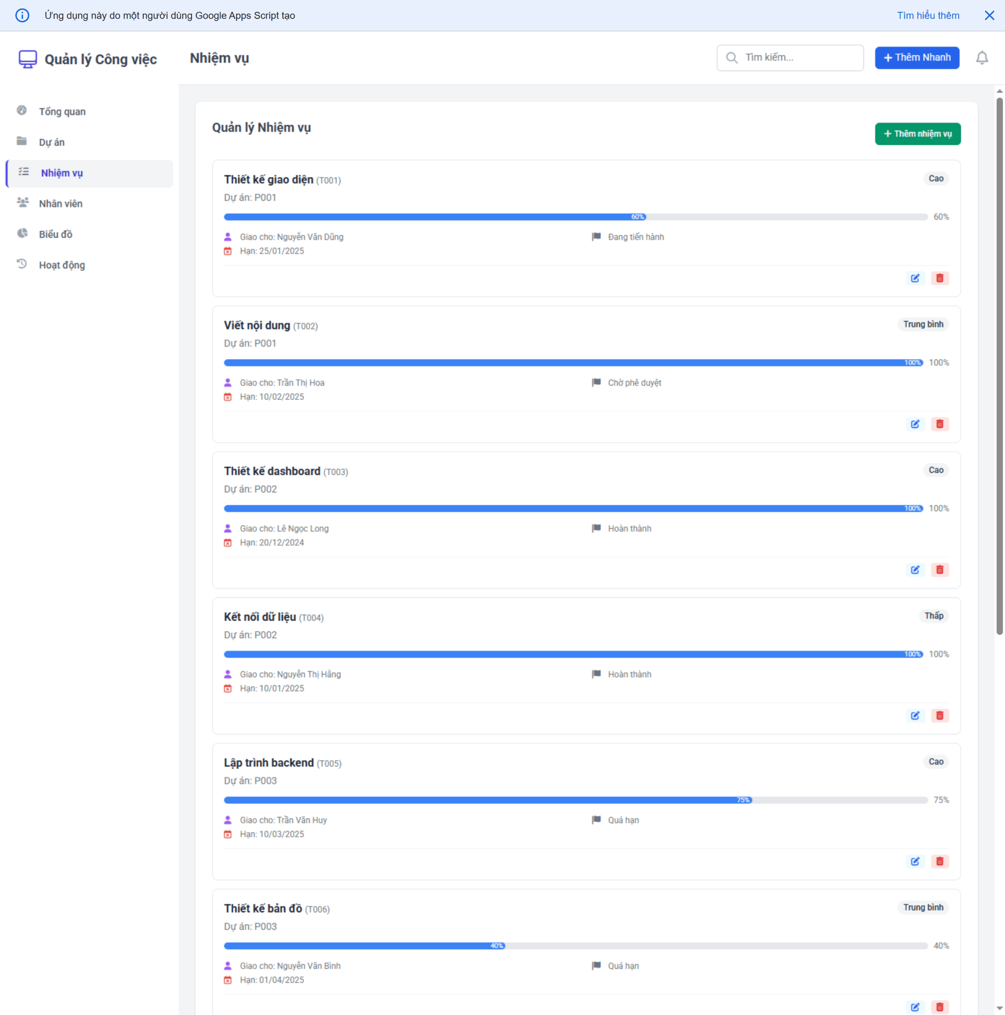
Task: Delete the Viết nội dung task
Action: pyautogui.click(x=940, y=424)
